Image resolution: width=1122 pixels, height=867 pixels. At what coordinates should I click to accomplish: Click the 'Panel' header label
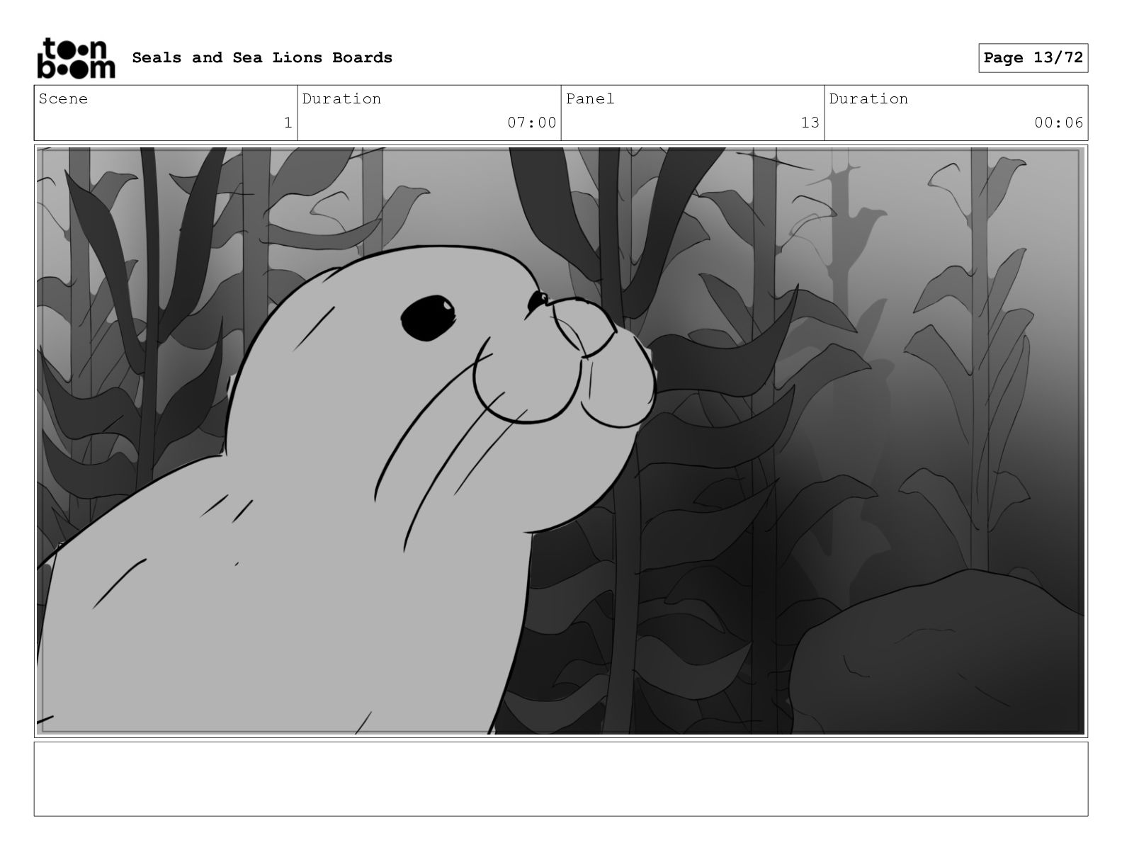pyautogui.click(x=590, y=98)
